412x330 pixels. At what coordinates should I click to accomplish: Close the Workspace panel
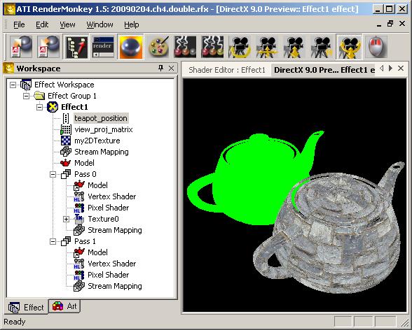[x=171, y=68]
